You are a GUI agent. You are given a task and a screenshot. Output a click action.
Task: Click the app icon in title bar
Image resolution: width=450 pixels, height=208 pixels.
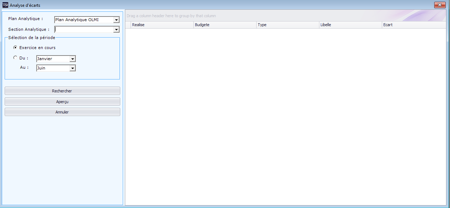pos(5,5)
